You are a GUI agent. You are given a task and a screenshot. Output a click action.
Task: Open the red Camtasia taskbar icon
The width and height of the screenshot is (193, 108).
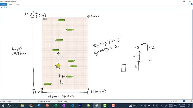(x=113, y=105)
